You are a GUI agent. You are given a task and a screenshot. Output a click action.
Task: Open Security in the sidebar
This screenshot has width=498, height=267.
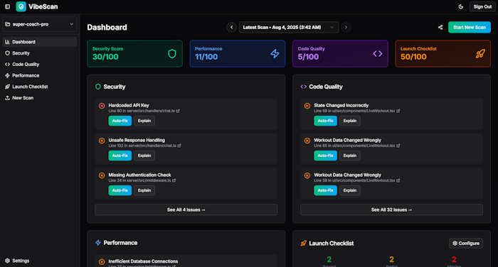40,53
